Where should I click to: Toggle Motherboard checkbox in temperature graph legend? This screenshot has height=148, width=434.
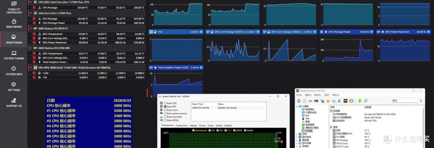tap(193, 130)
